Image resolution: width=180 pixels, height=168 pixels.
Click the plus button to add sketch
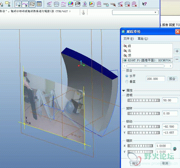coord(177,51)
